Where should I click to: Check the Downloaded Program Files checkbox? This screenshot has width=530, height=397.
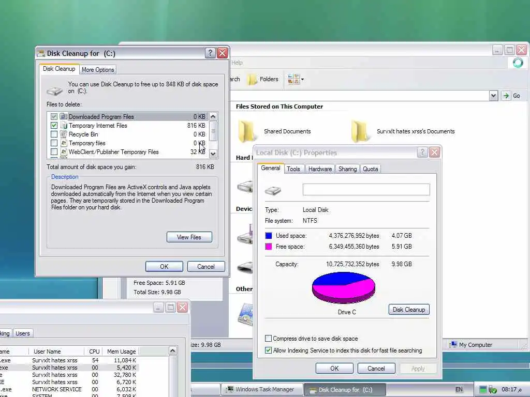(x=54, y=116)
